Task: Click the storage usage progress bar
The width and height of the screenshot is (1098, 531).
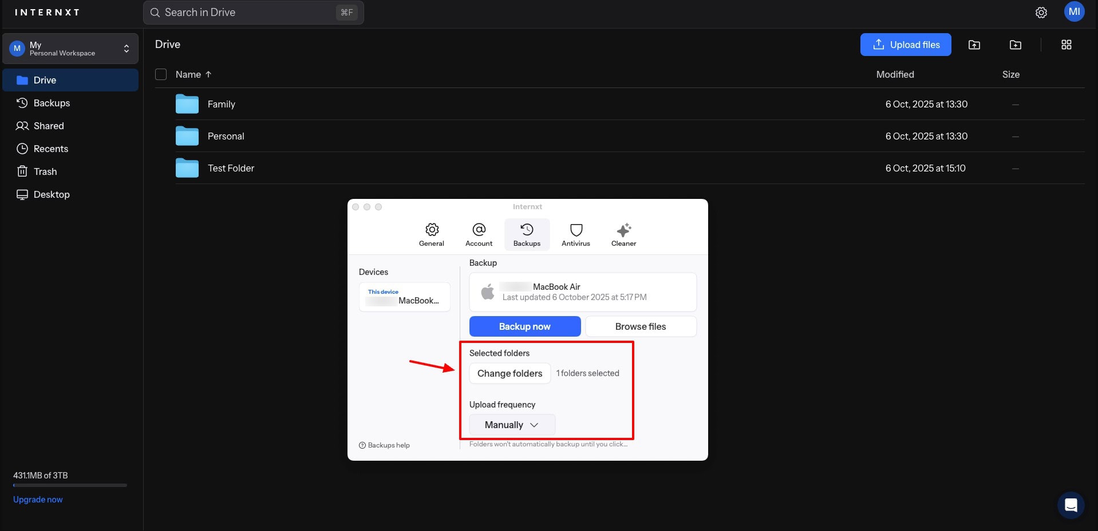Action: (70, 485)
